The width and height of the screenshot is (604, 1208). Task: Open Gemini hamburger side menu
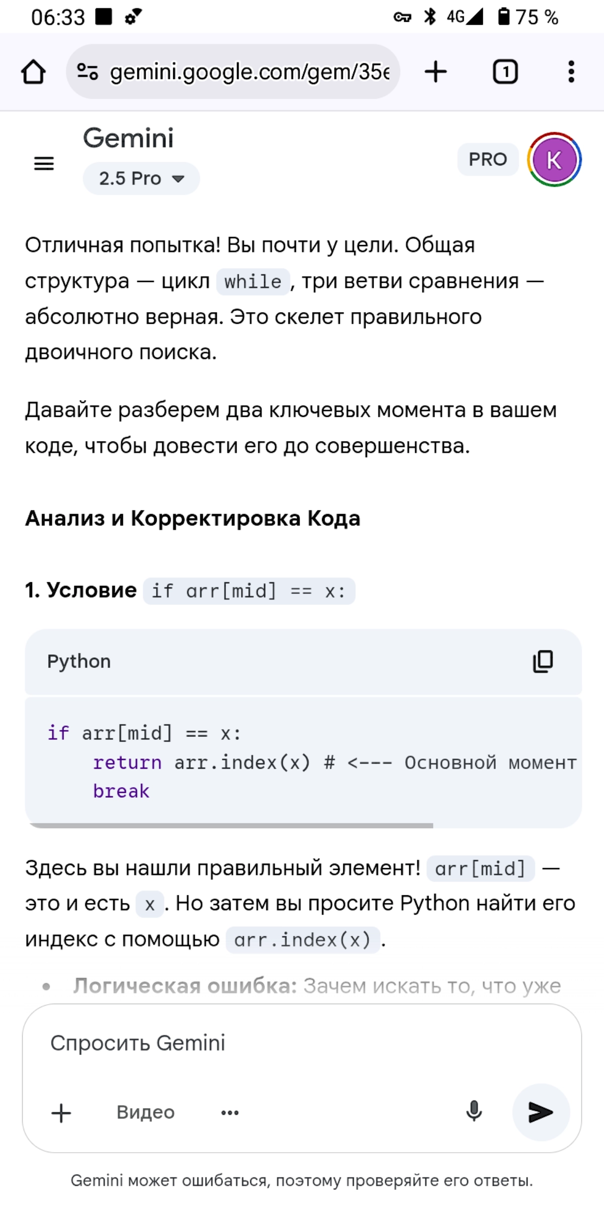point(44,164)
